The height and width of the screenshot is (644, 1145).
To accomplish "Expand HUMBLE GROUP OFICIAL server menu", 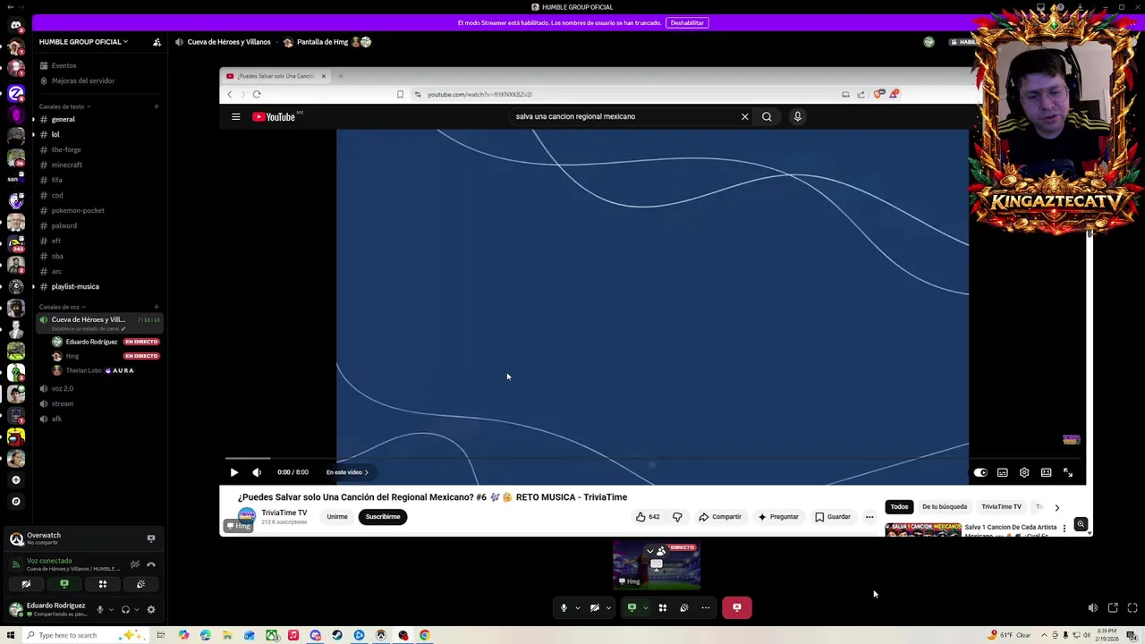I will pos(83,42).
